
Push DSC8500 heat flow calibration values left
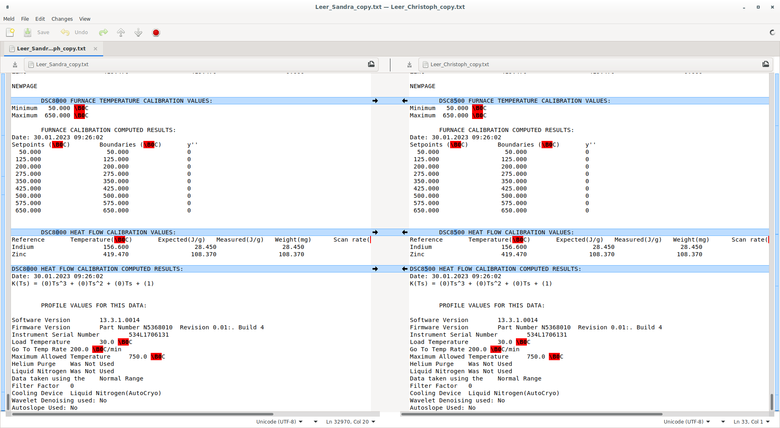pos(405,232)
